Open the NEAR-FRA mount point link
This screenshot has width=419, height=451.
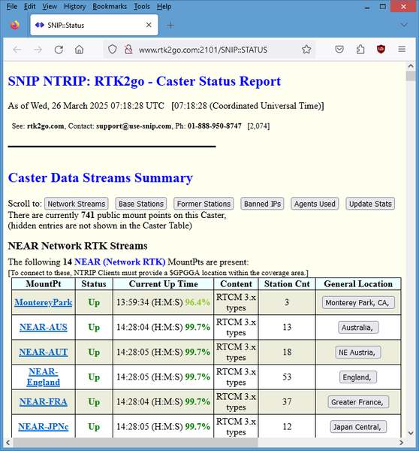44,402
